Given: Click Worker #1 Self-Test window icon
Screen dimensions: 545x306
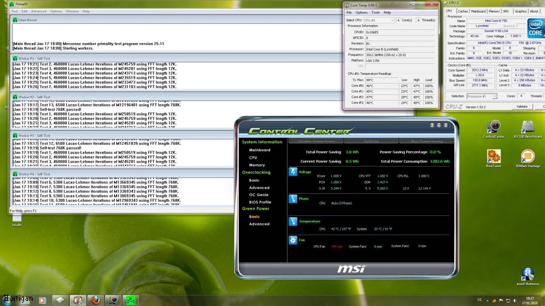Looking at the screenshot, I should (x=15, y=58).
